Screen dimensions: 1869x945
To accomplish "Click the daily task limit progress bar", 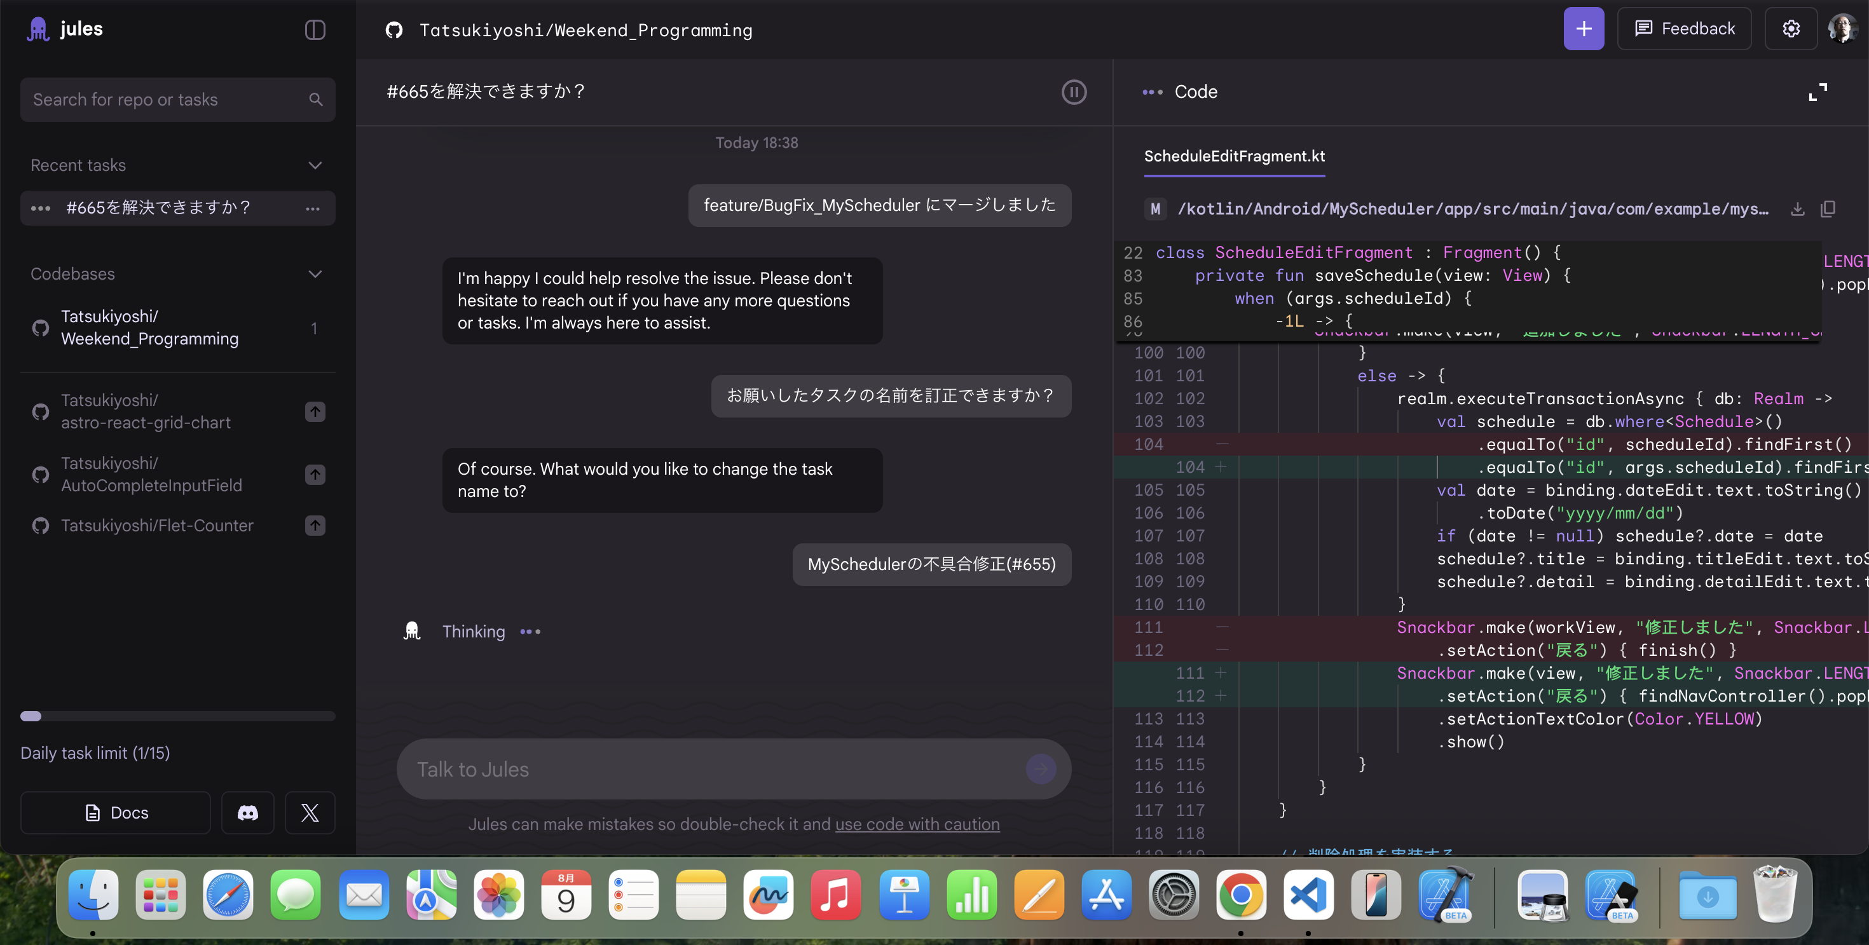I will click(178, 717).
